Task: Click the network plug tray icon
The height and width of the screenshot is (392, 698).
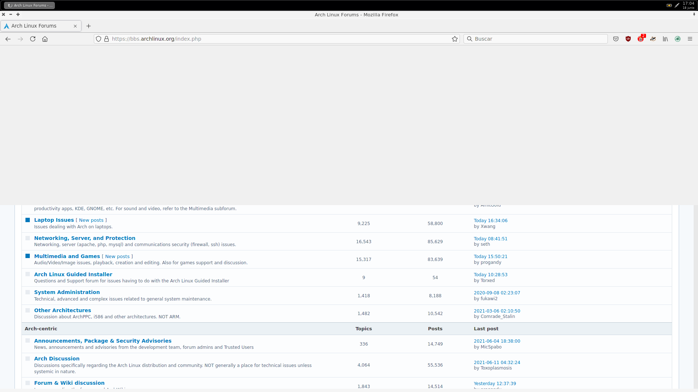Action: click(x=677, y=5)
